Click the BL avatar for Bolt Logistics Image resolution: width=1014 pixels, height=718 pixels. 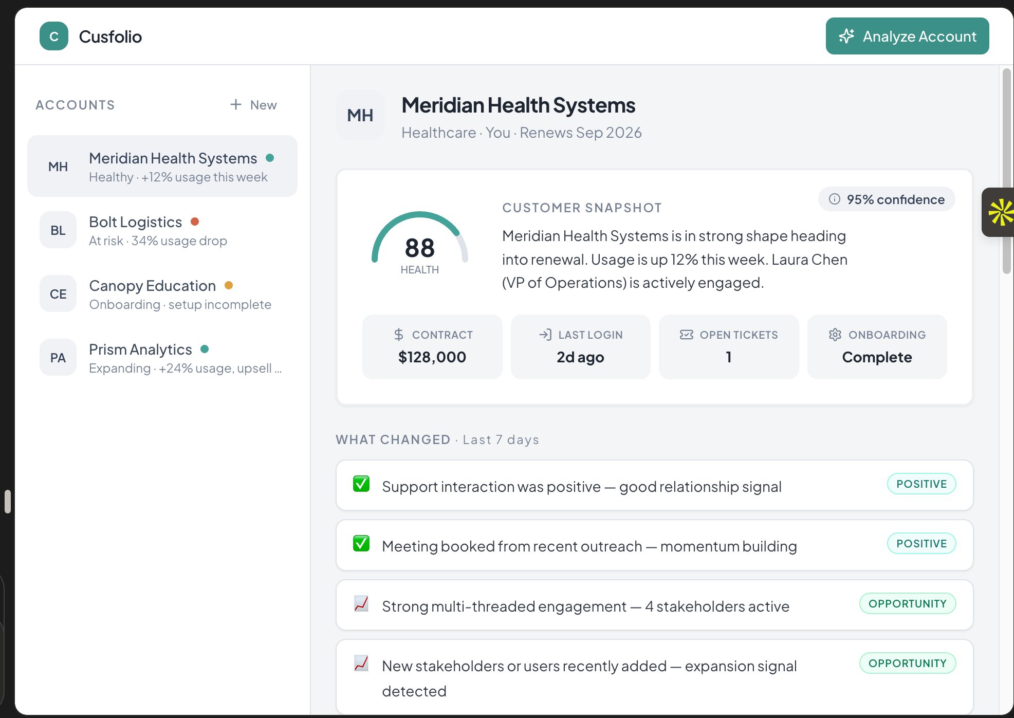(x=58, y=230)
